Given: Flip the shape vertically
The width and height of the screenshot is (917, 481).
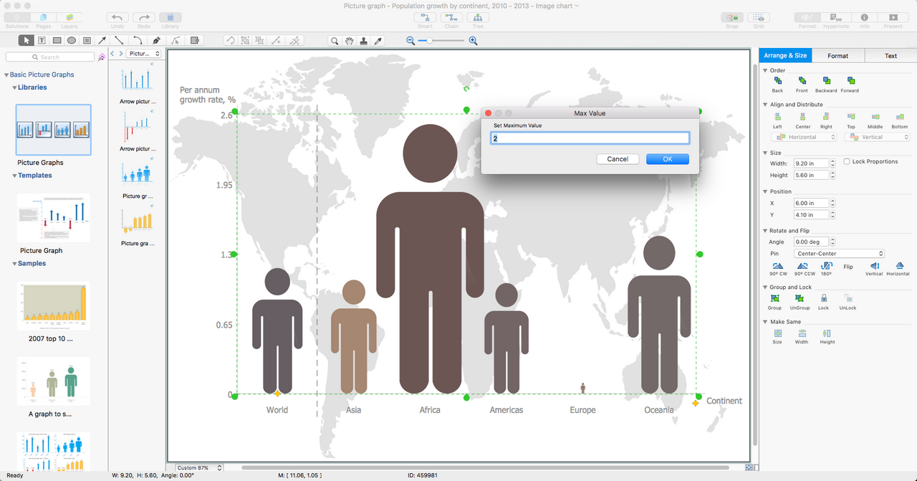Looking at the screenshot, I should point(874,266).
